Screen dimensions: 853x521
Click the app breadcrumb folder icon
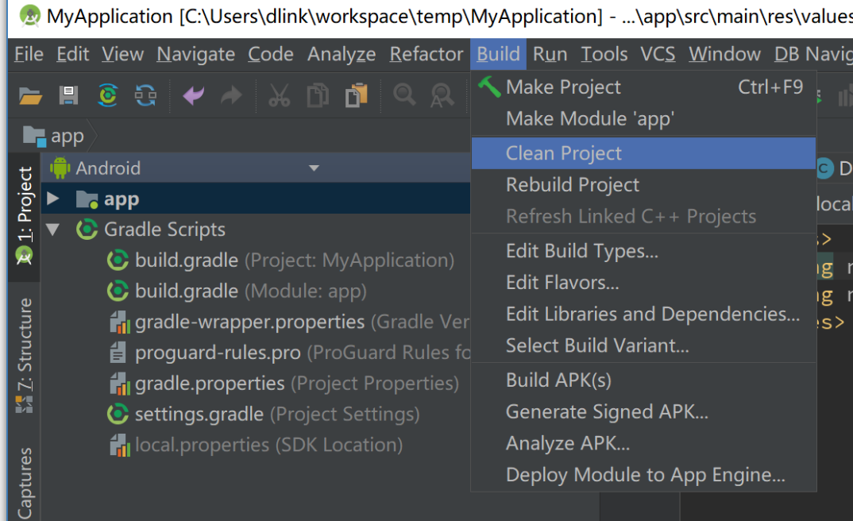(x=34, y=137)
